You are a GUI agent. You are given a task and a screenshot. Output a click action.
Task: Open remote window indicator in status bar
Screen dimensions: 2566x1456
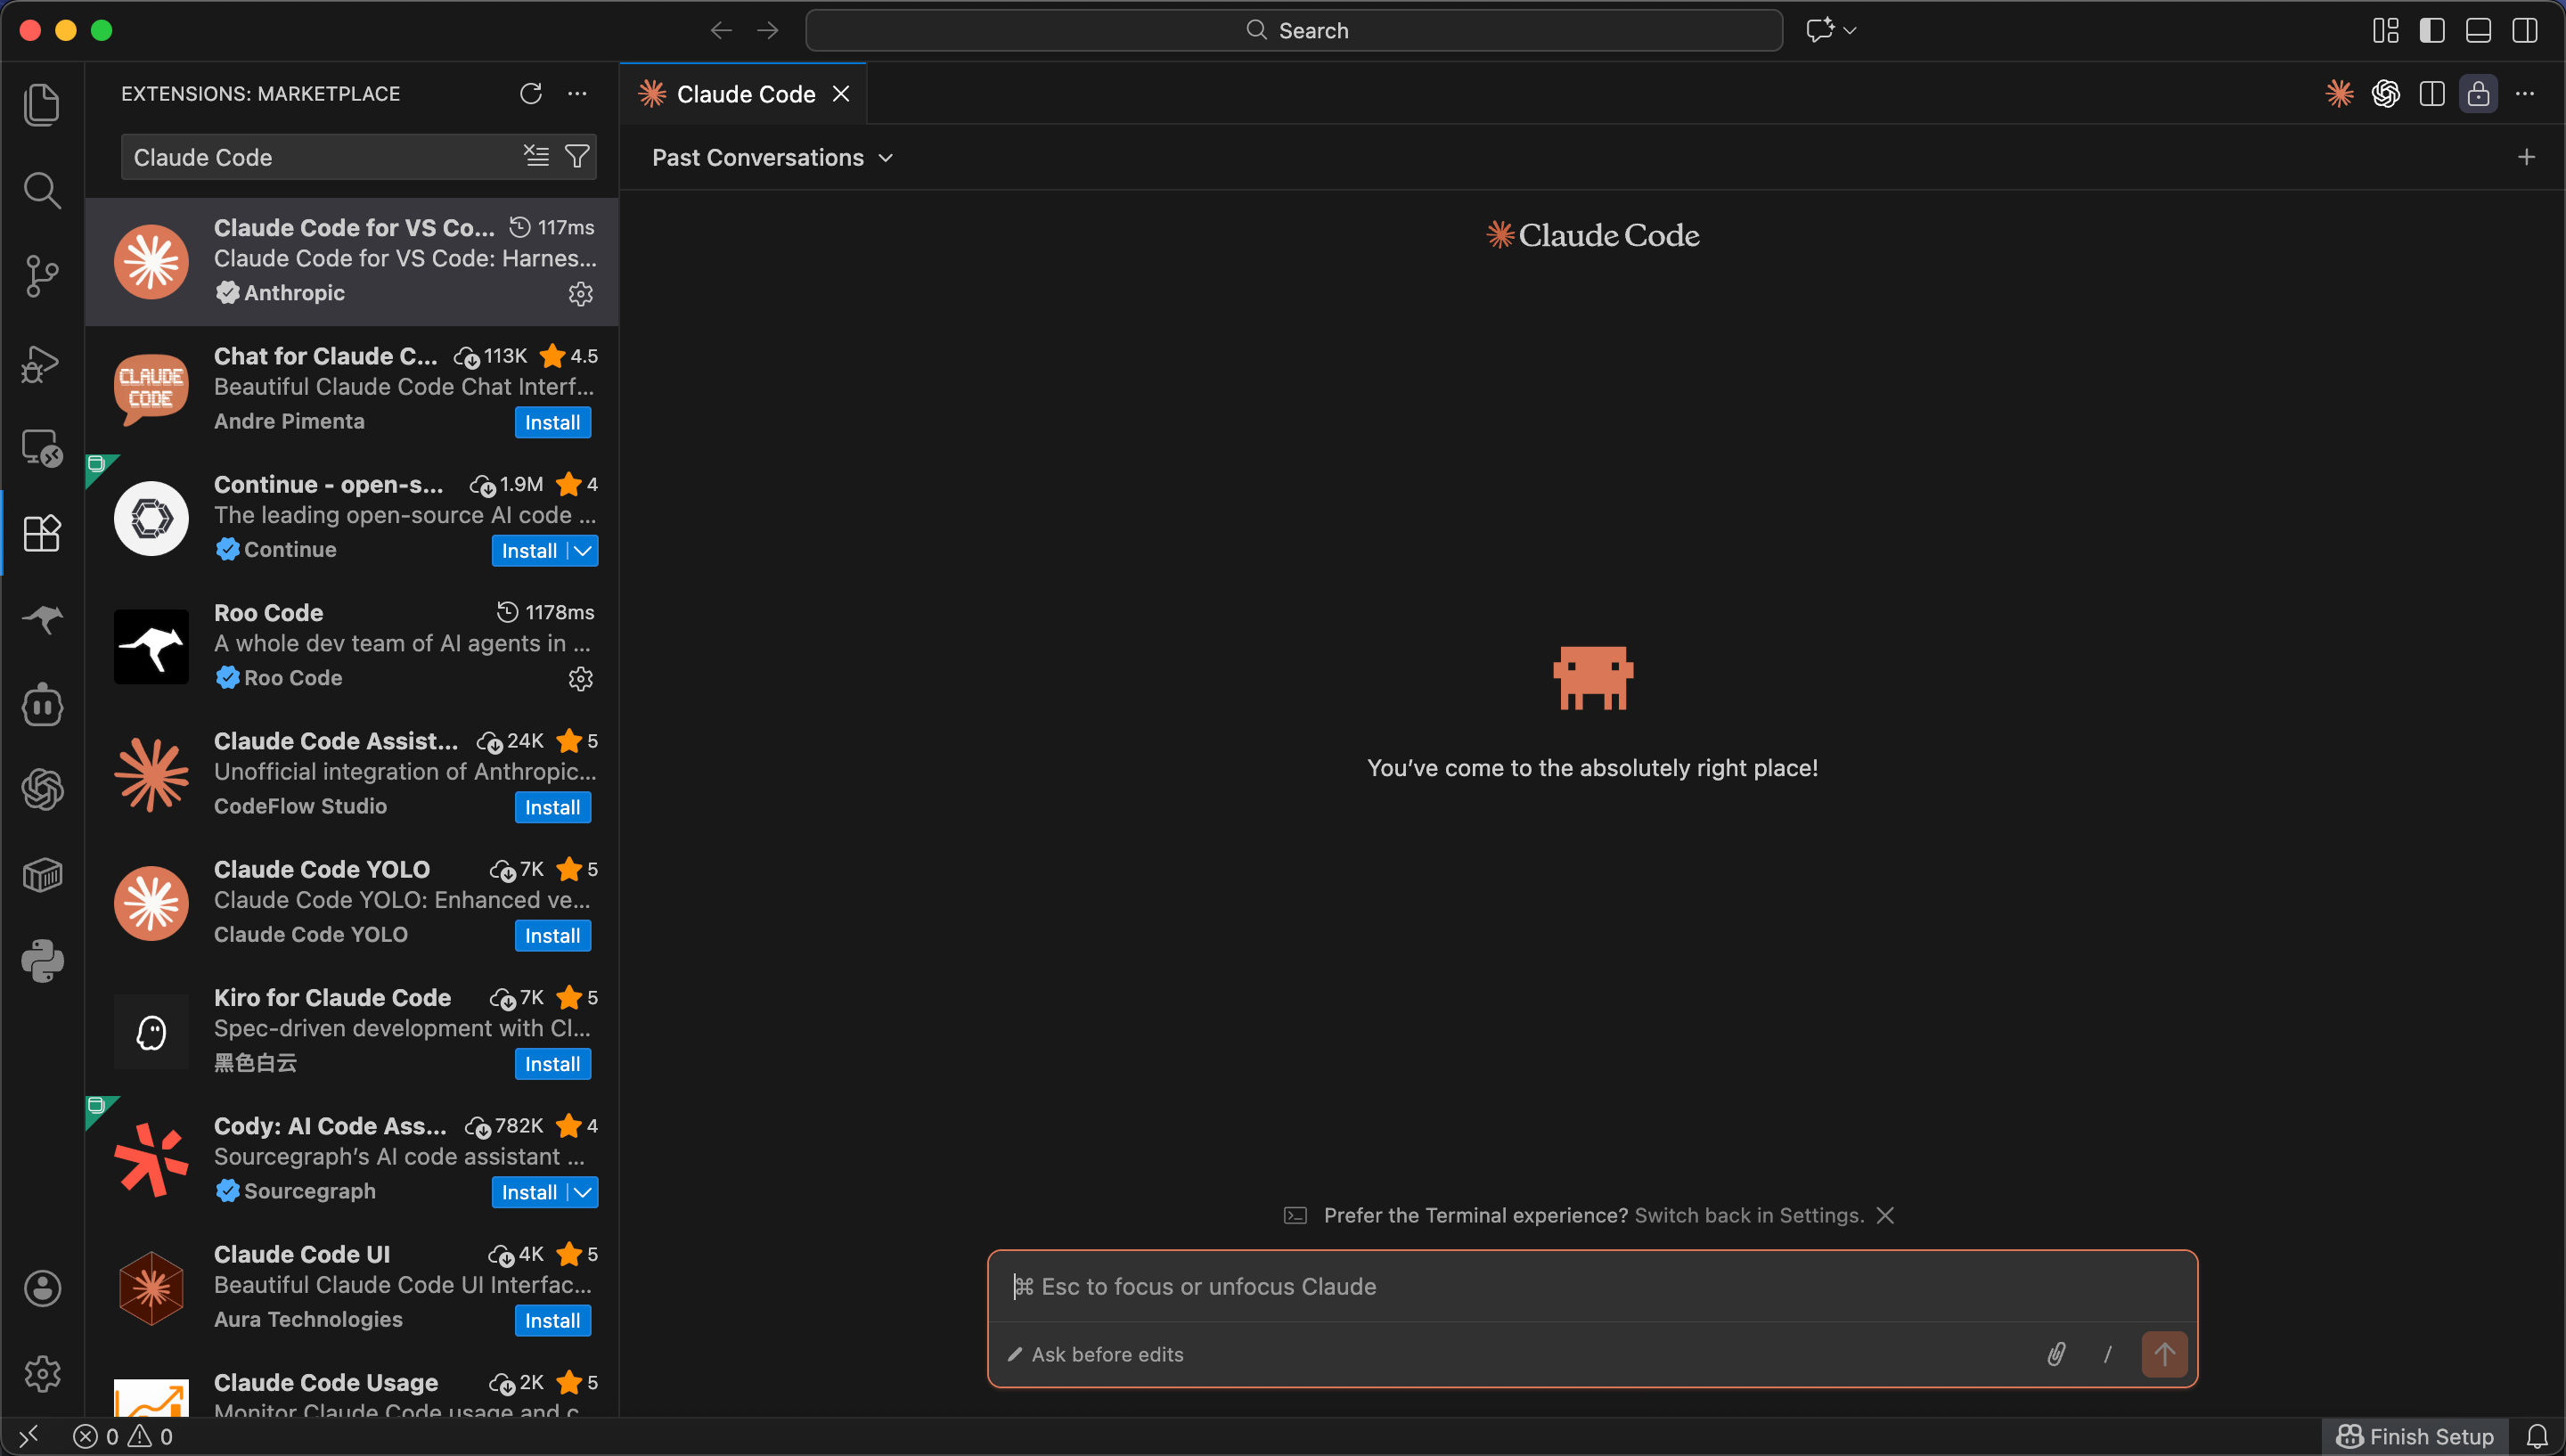[x=29, y=1436]
